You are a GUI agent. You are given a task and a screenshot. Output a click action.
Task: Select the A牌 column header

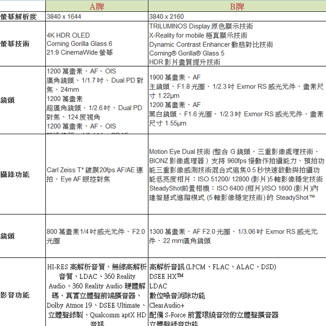(97, 6)
